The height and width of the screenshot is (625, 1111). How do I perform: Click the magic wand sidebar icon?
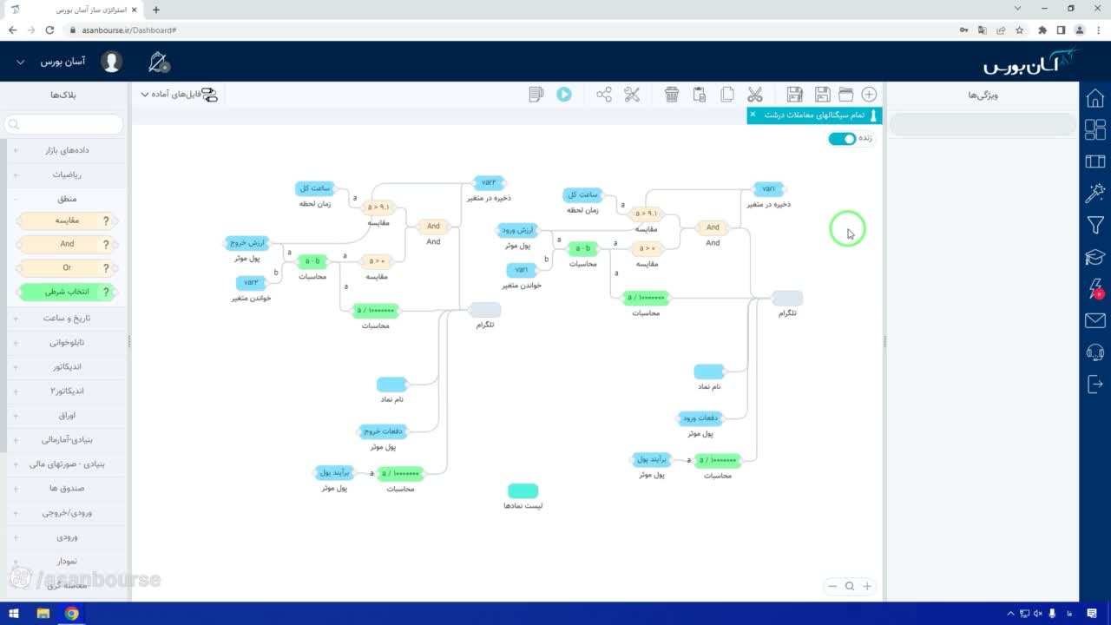(x=1095, y=193)
